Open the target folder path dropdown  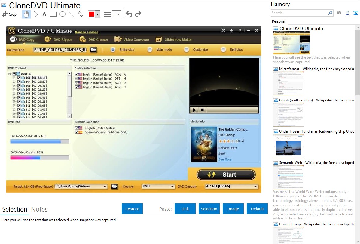[x=105, y=187]
